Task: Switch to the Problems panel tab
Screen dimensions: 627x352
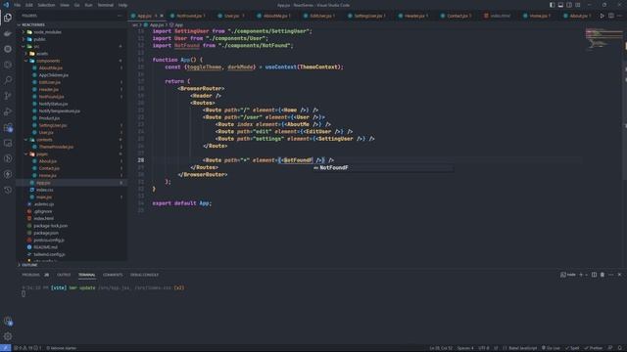Action: tap(31, 275)
